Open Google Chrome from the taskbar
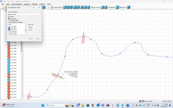This screenshot has height=108, width=173. point(93,105)
